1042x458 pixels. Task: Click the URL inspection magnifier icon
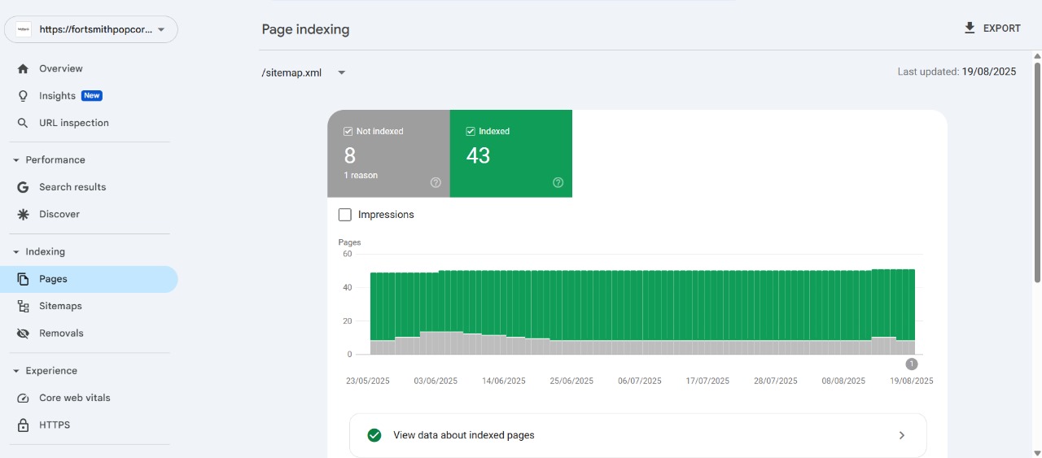tap(23, 123)
